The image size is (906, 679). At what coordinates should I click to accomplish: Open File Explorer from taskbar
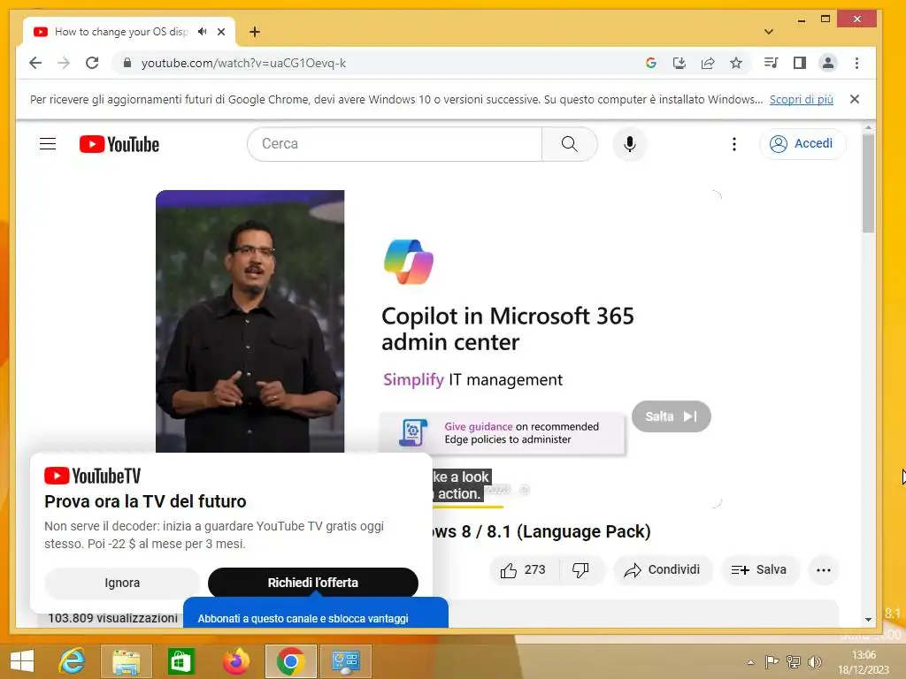(127, 660)
